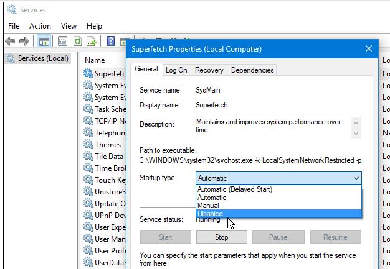Choose Manual startup type option
Viewport: 390px width, 269px height.
[278, 206]
